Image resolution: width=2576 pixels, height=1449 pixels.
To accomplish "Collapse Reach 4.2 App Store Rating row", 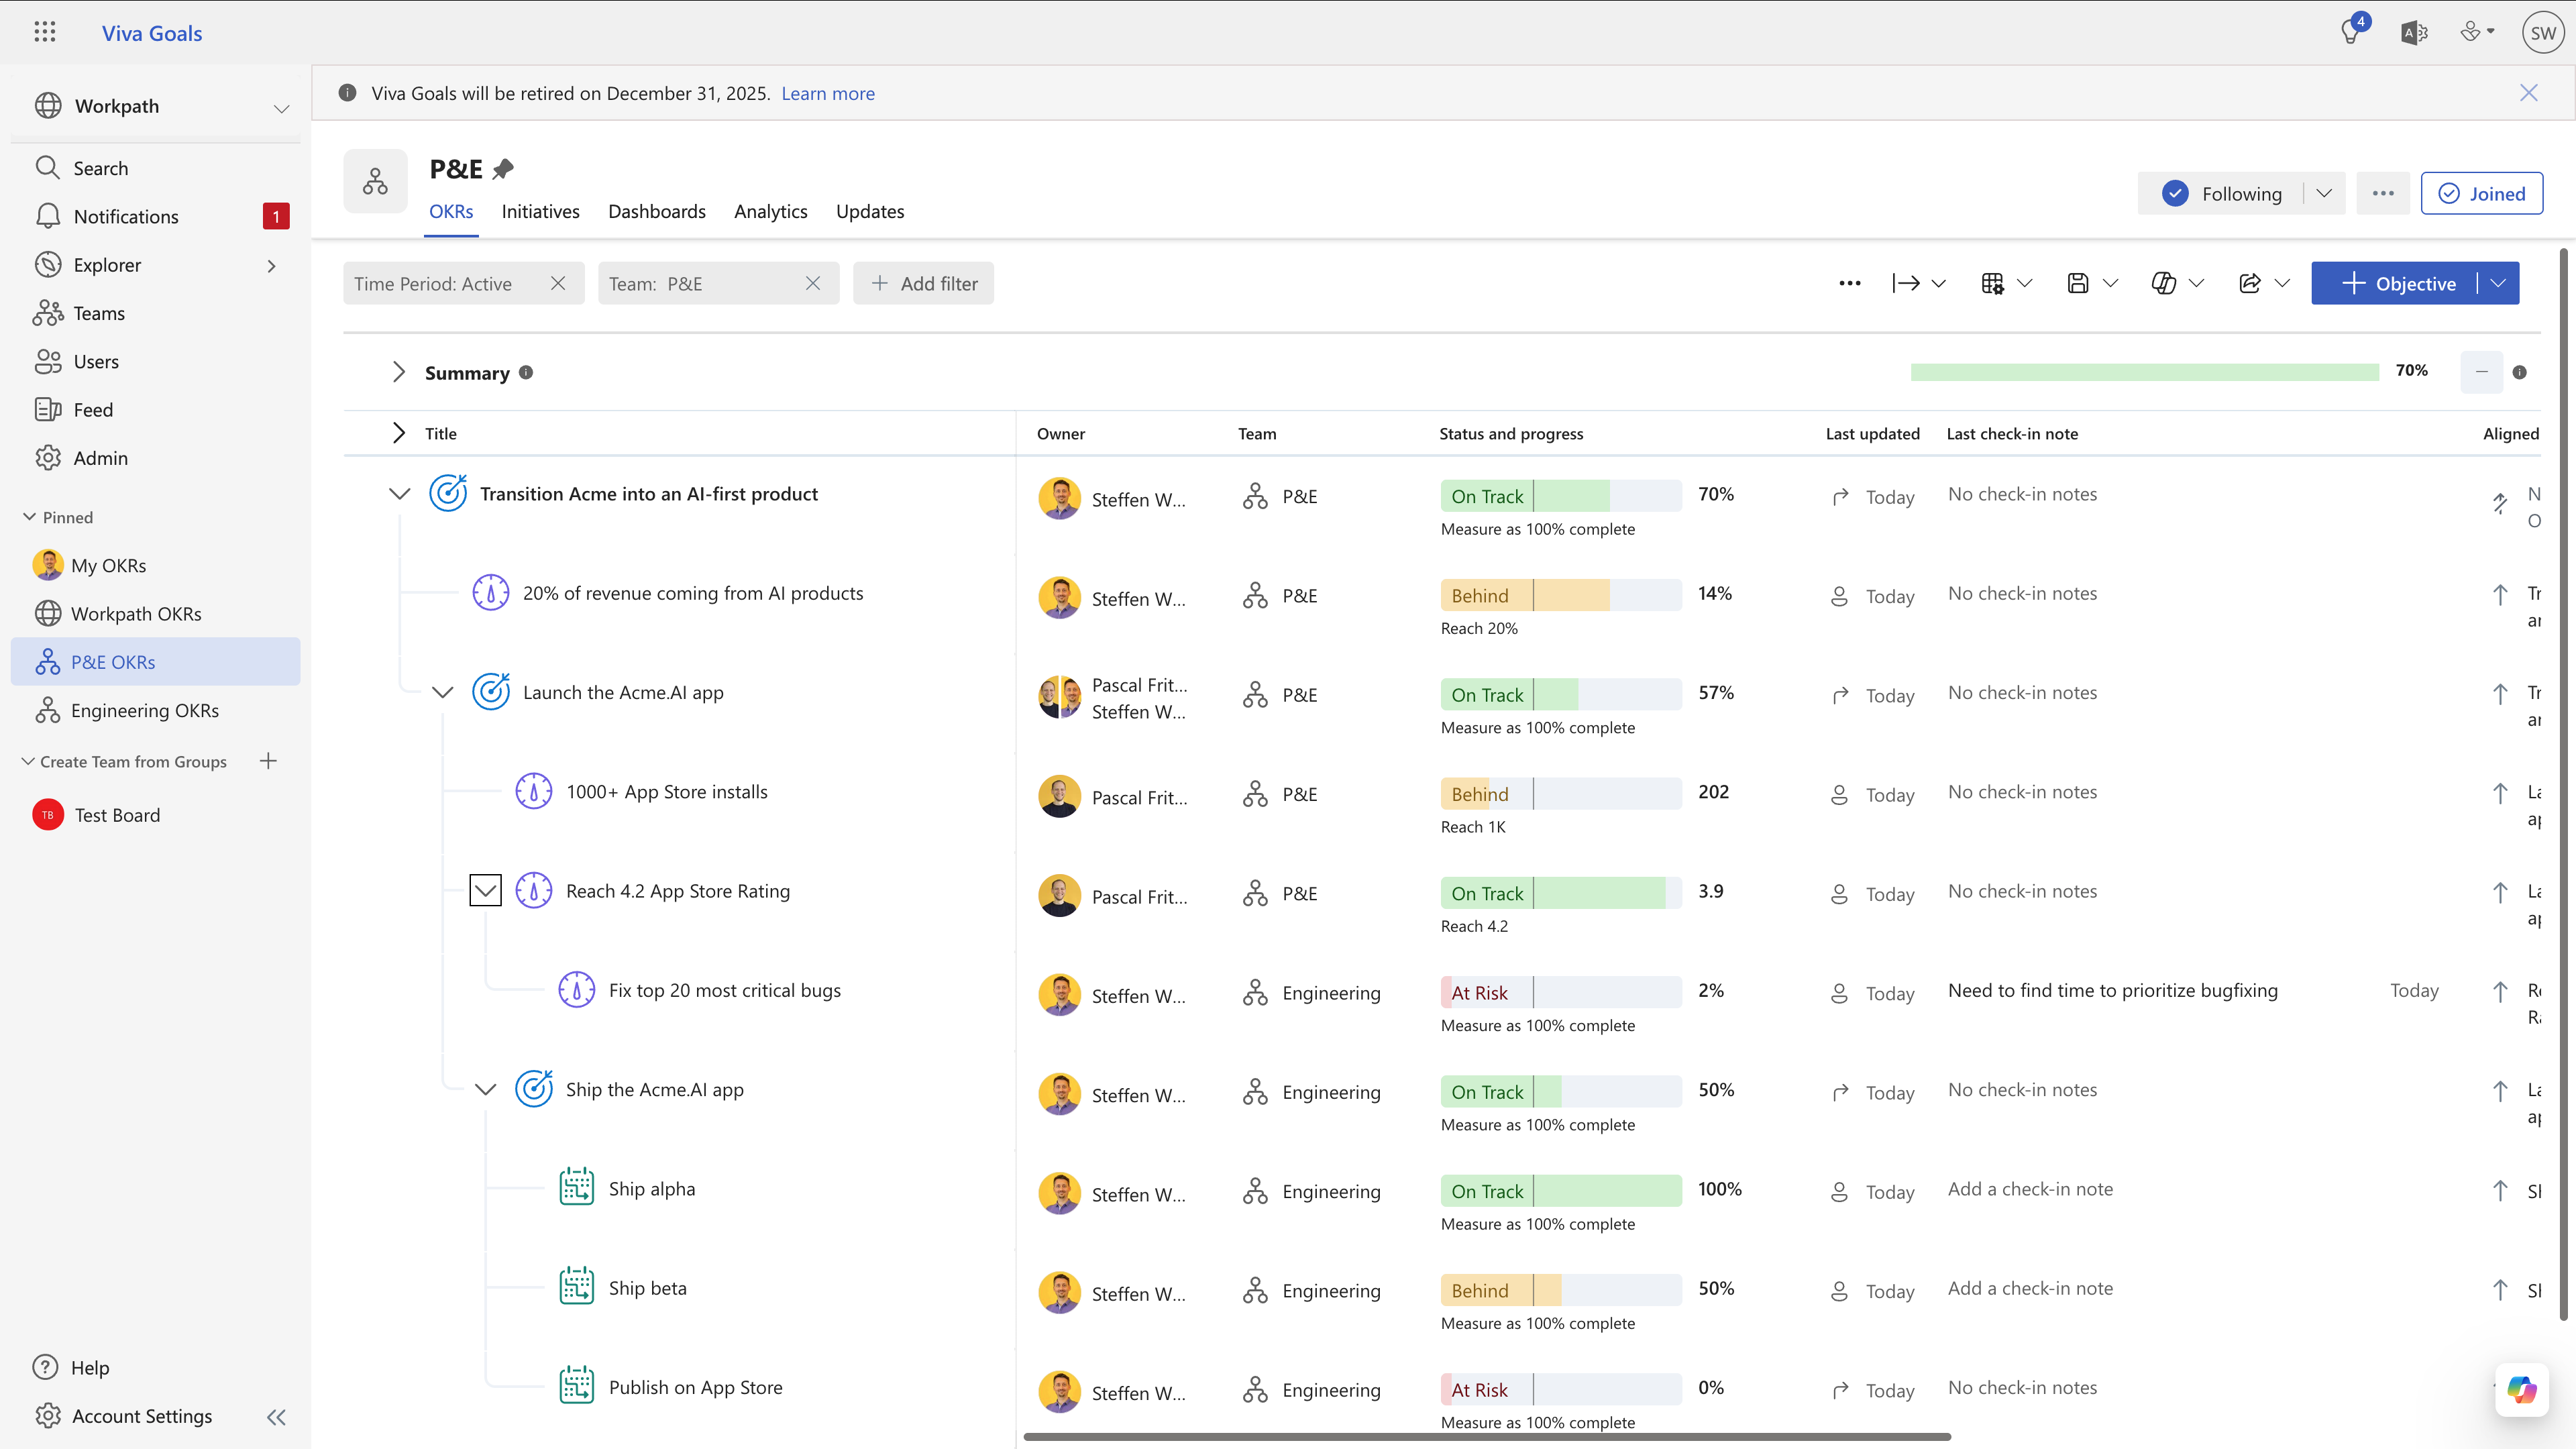I will coord(485,890).
